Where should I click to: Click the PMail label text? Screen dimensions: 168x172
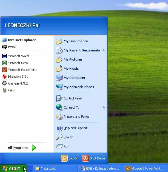(12, 47)
